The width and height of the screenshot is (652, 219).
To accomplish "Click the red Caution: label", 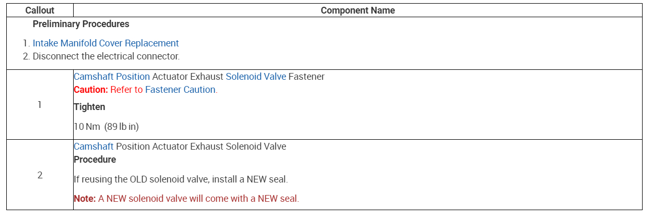I will [x=91, y=90].
